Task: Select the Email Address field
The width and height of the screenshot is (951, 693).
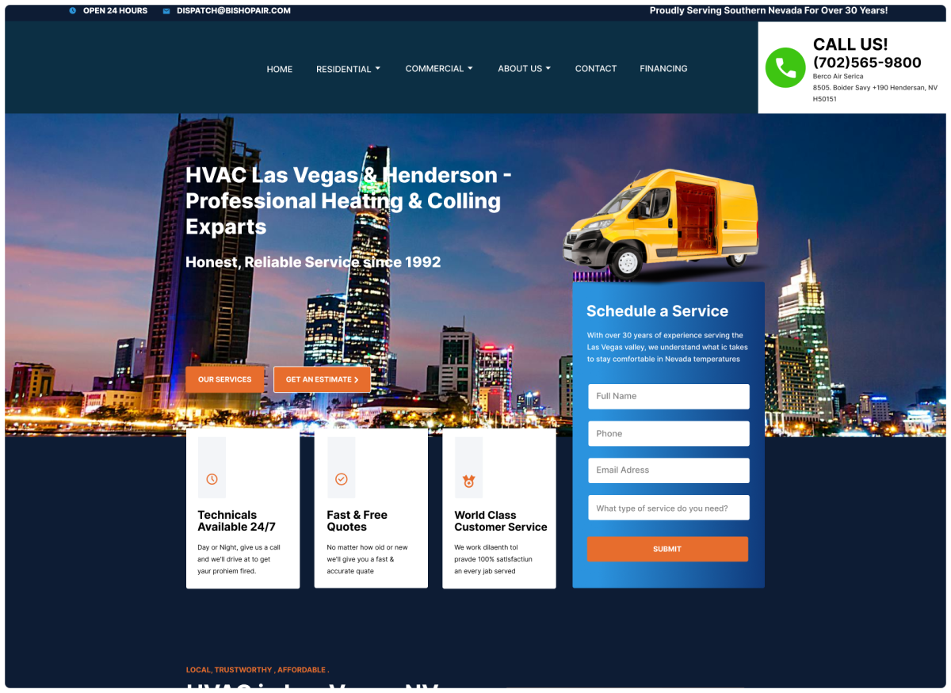Action: (x=668, y=470)
